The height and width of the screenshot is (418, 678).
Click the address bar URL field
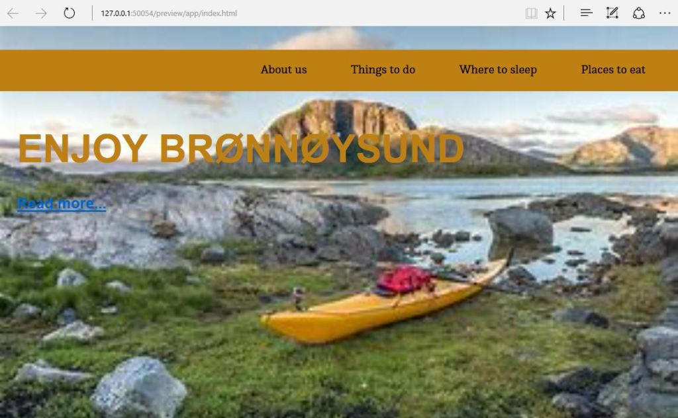303,13
